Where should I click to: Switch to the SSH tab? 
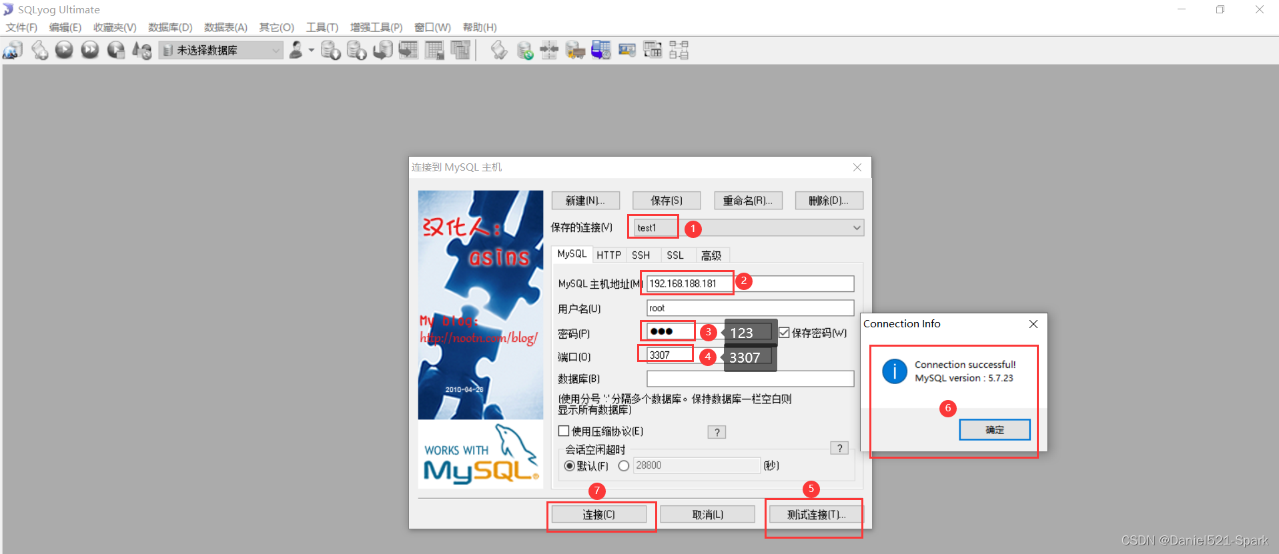pyautogui.click(x=641, y=255)
